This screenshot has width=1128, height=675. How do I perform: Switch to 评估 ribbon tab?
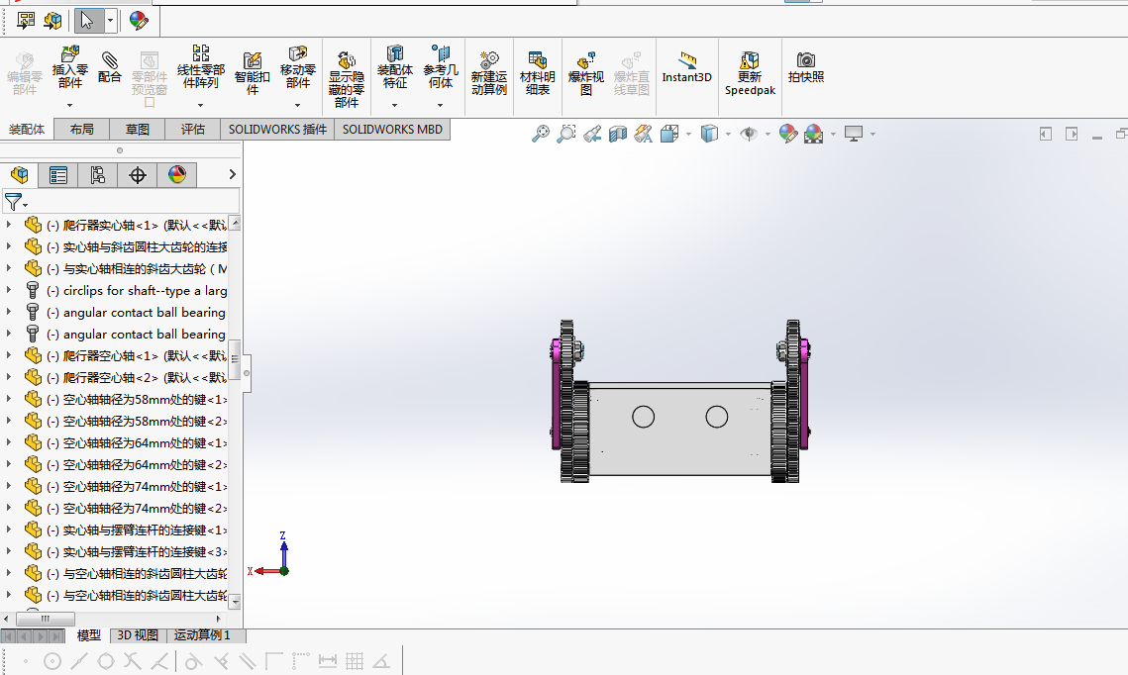point(193,130)
